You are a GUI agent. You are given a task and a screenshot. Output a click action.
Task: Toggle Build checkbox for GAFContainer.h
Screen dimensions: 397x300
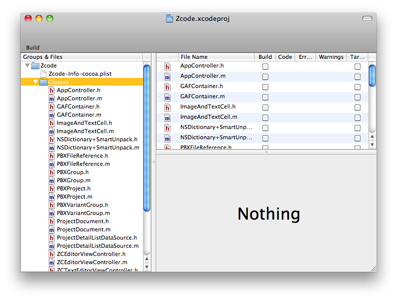point(265,87)
